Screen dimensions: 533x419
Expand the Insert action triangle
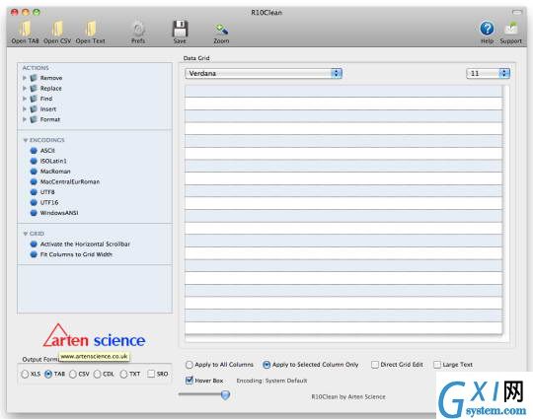[25, 109]
